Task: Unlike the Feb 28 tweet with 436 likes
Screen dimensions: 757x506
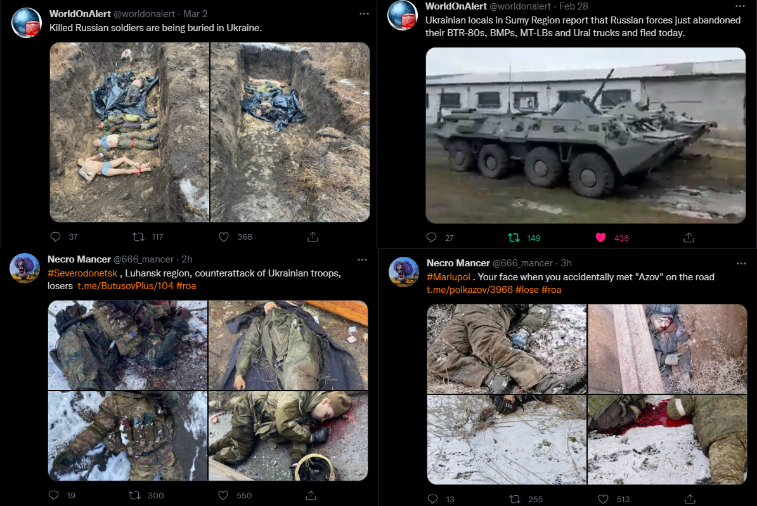Action: [x=600, y=238]
